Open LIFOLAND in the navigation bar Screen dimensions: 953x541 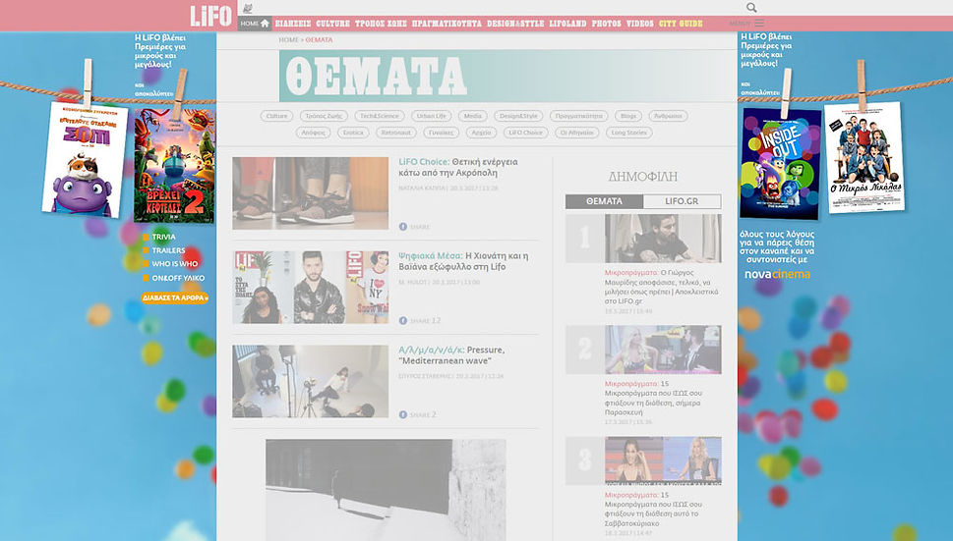[x=567, y=24]
